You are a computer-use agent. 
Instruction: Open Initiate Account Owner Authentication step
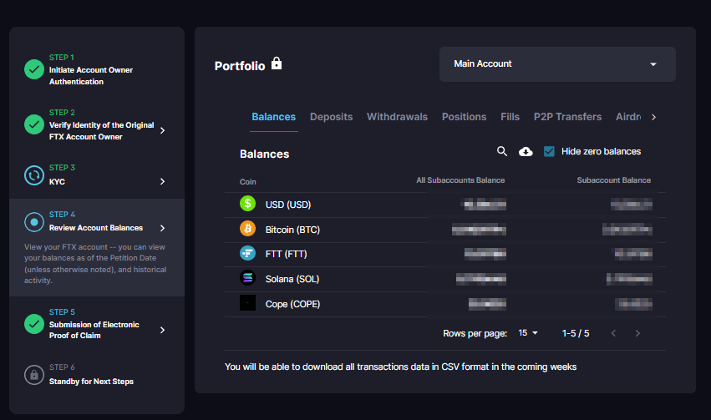pyautogui.click(x=91, y=76)
